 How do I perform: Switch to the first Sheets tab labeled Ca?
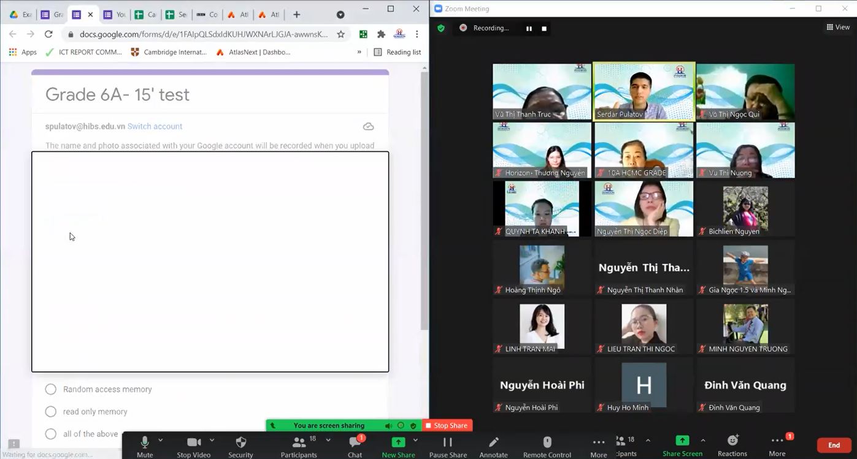(145, 14)
